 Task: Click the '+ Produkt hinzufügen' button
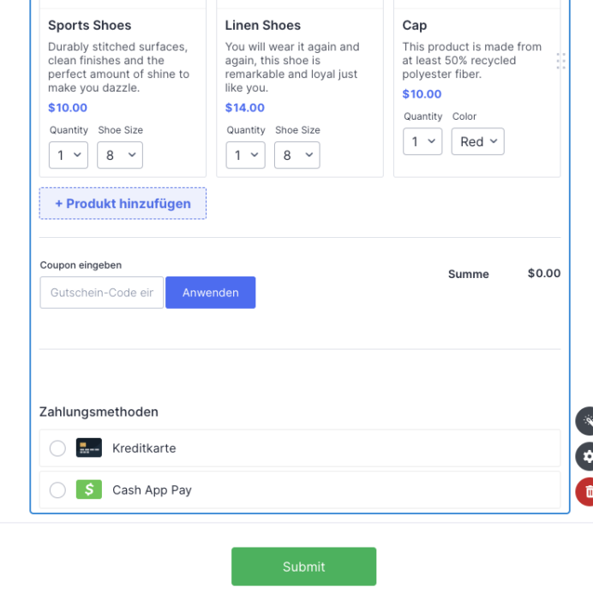tap(123, 204)
